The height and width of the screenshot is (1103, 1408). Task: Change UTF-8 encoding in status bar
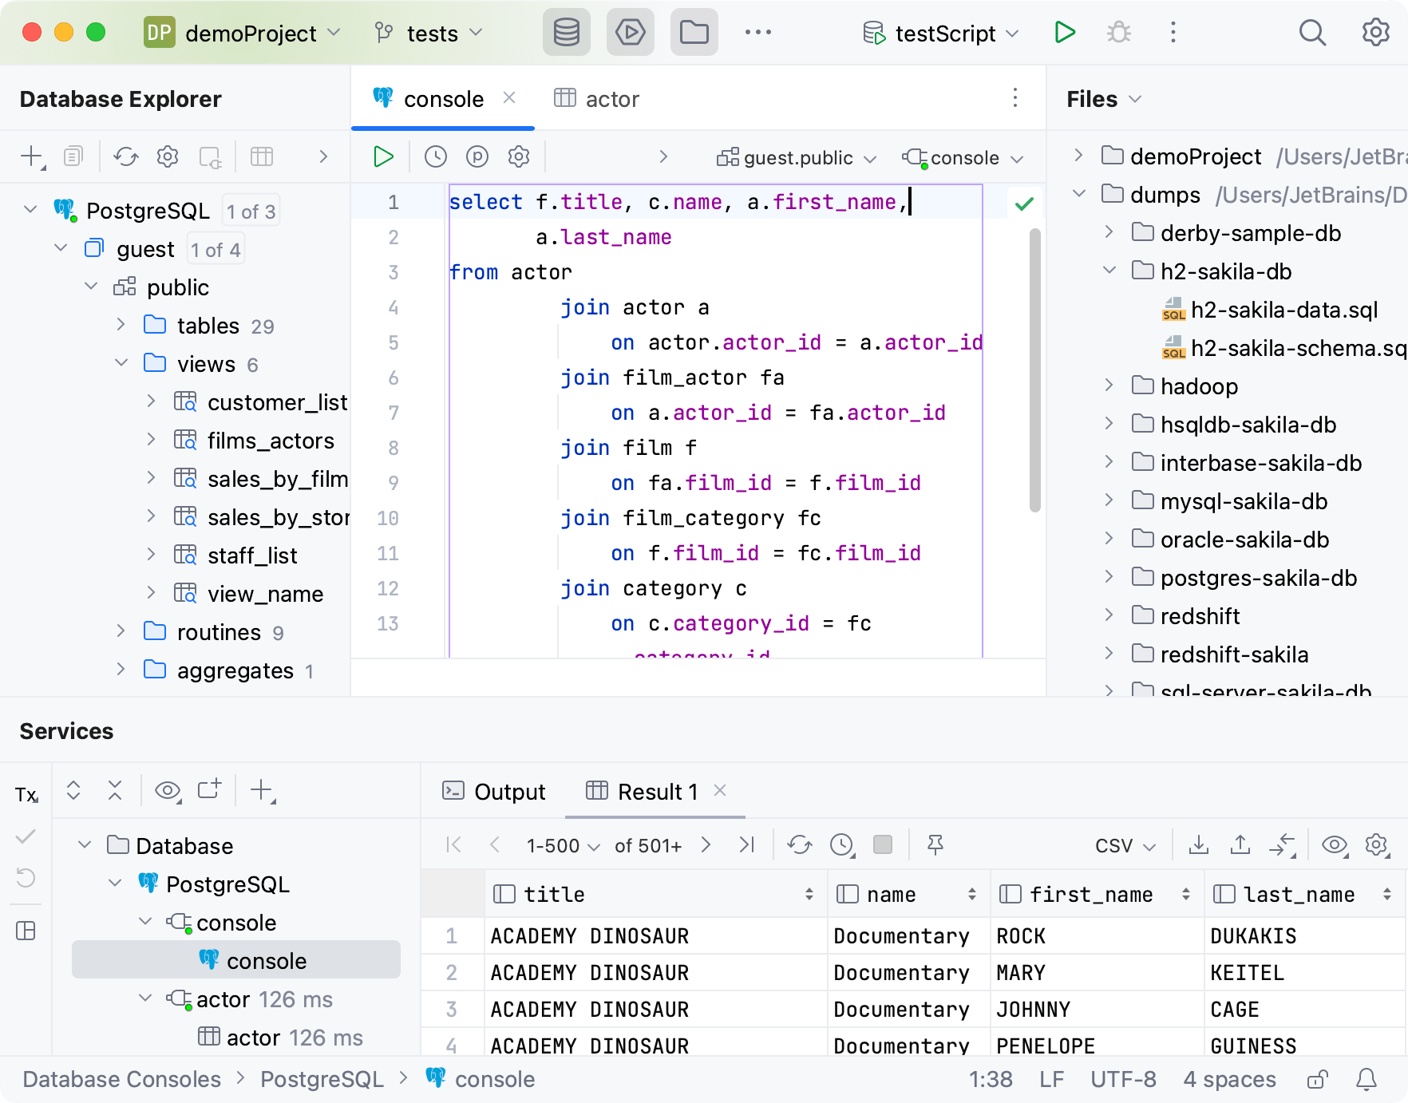click(x=1124, y=1079)
